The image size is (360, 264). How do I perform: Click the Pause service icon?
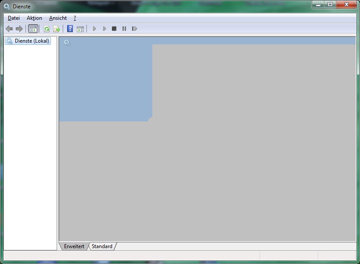(124, 29)
